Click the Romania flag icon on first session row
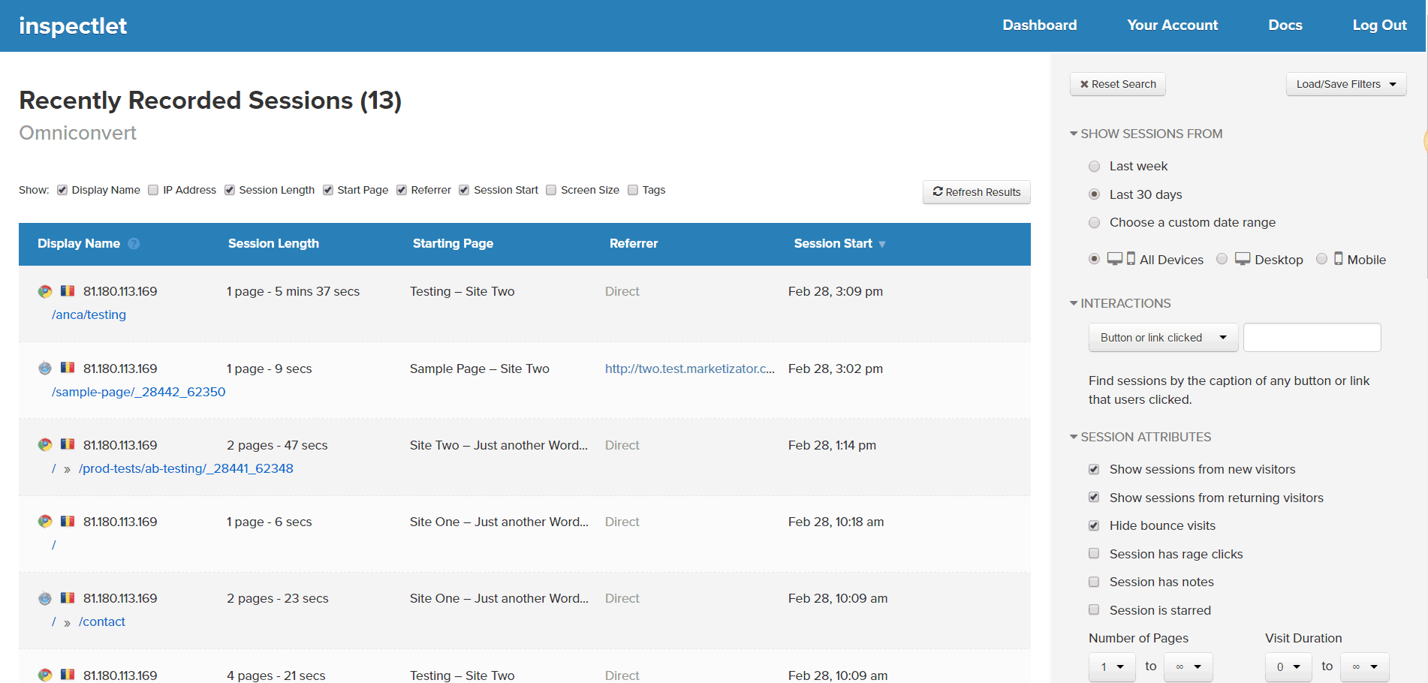Viewport: 1428px width, 683px height. coord(67,290)
